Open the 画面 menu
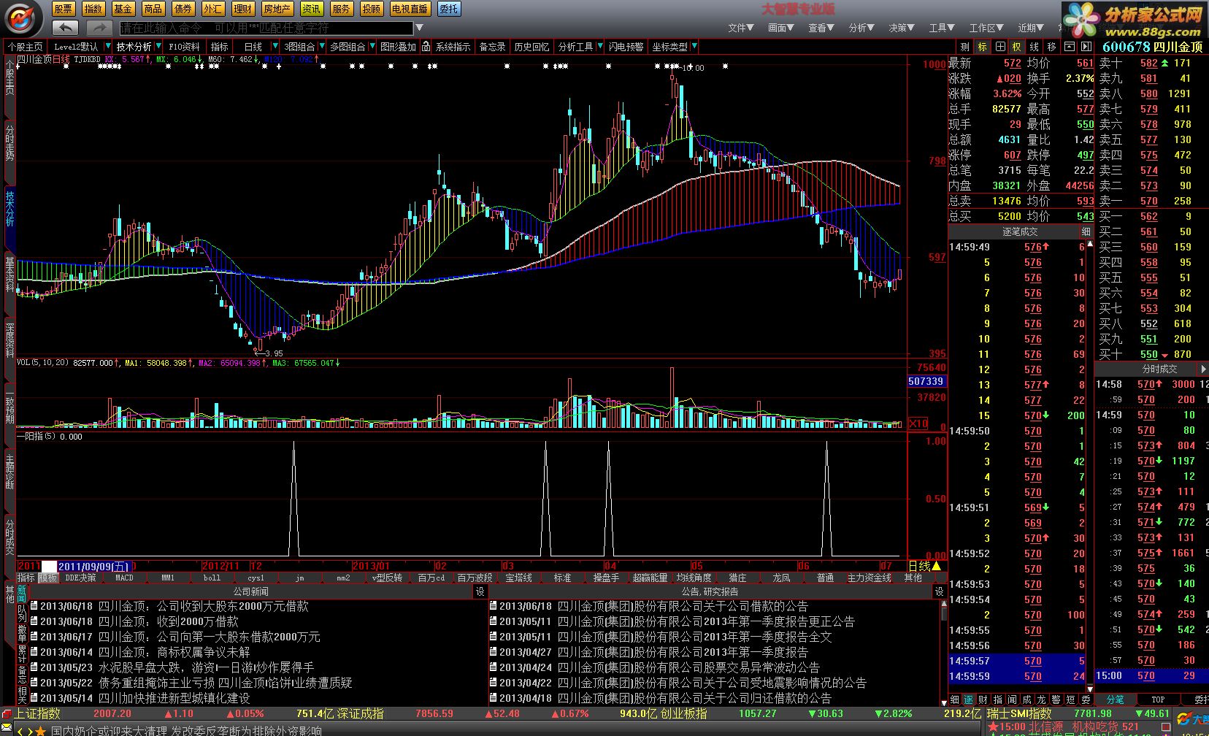This screenshot has height=736, width=1209. click(x=780, y=28)
